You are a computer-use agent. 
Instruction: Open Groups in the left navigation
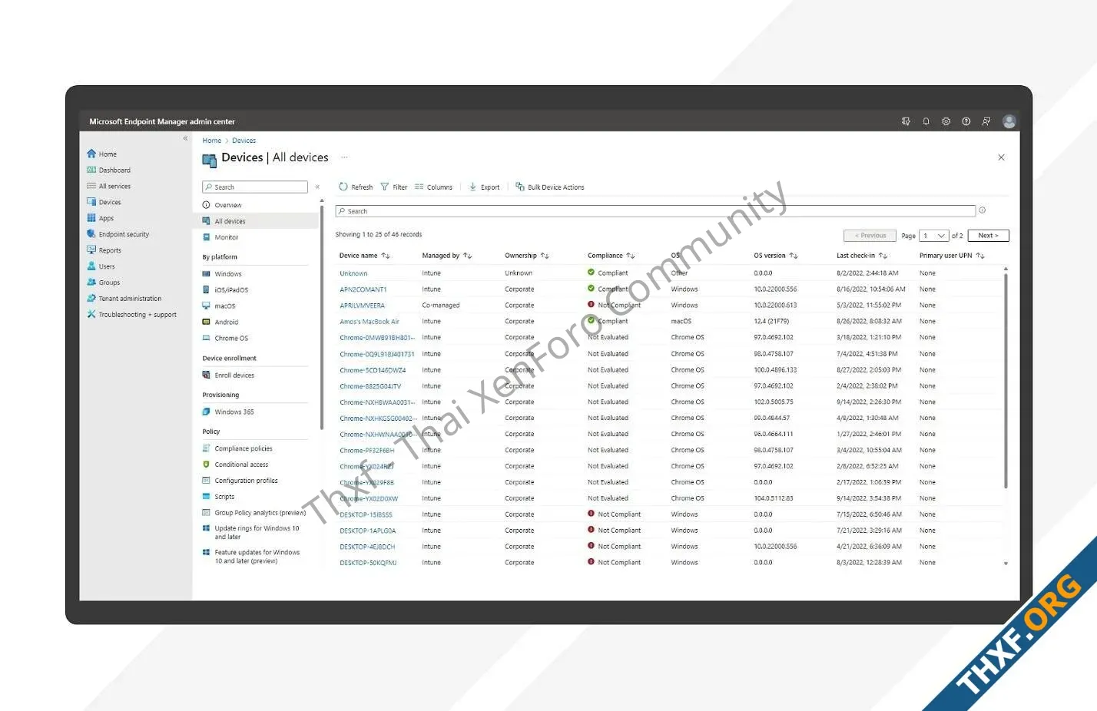pyautogui.click(x=104, y=283)
